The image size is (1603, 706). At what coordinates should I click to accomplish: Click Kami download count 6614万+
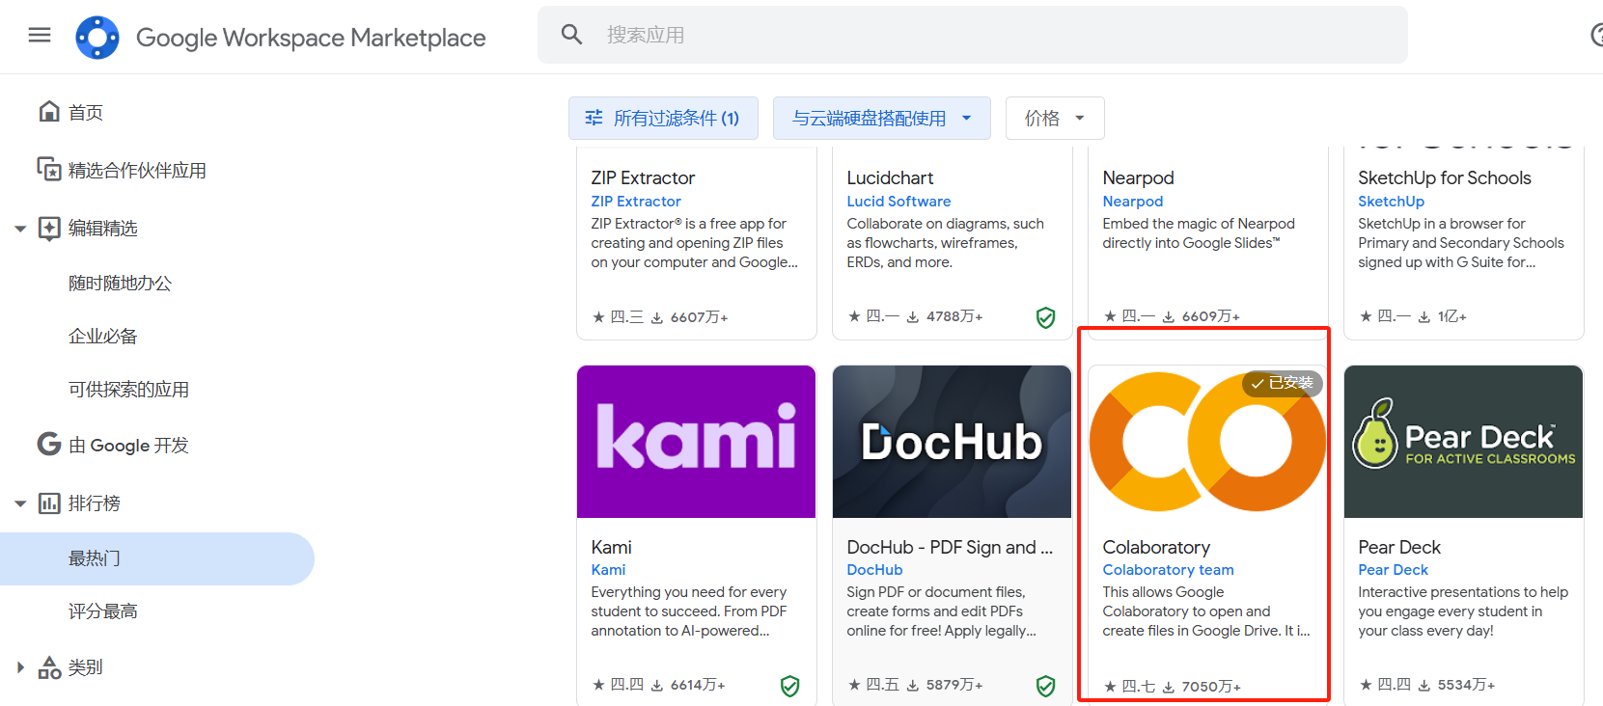click(688, 685)
